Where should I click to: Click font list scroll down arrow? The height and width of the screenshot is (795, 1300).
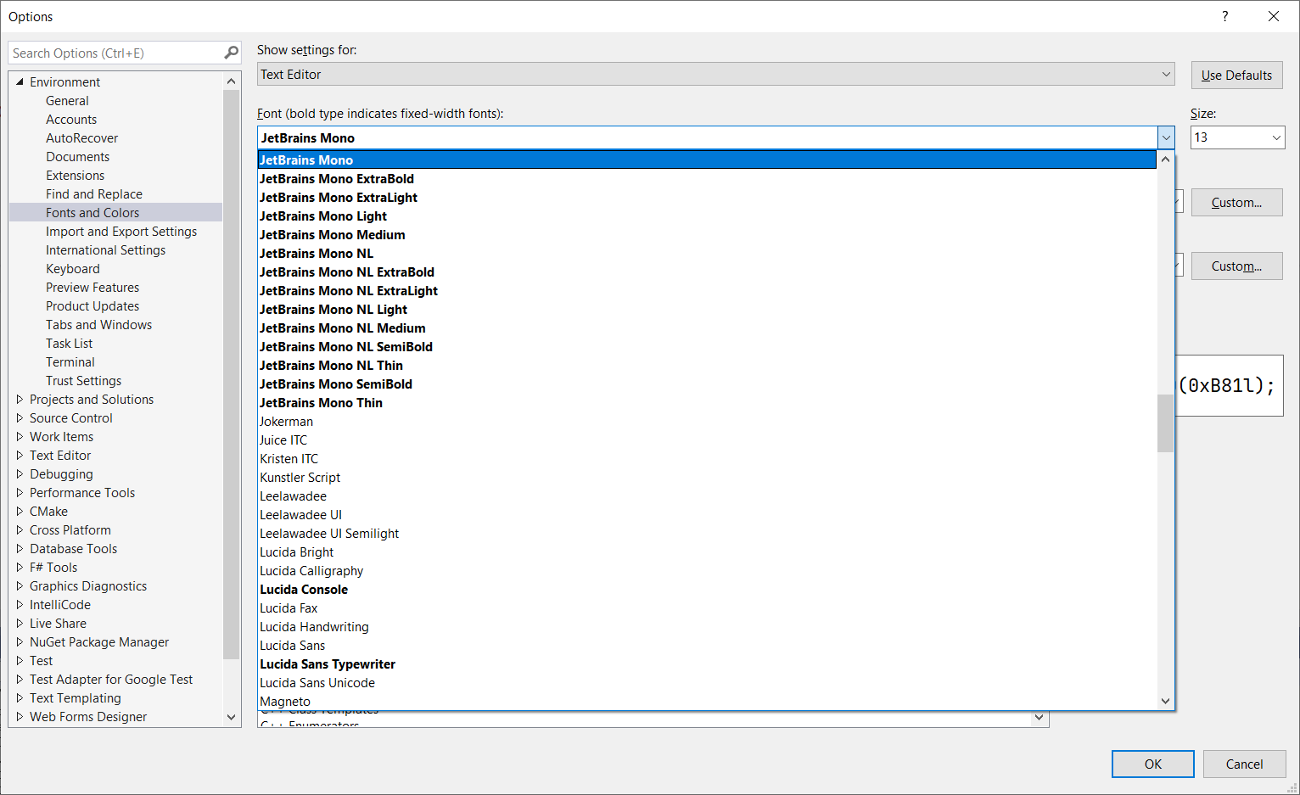click(x=1165, y=701)
